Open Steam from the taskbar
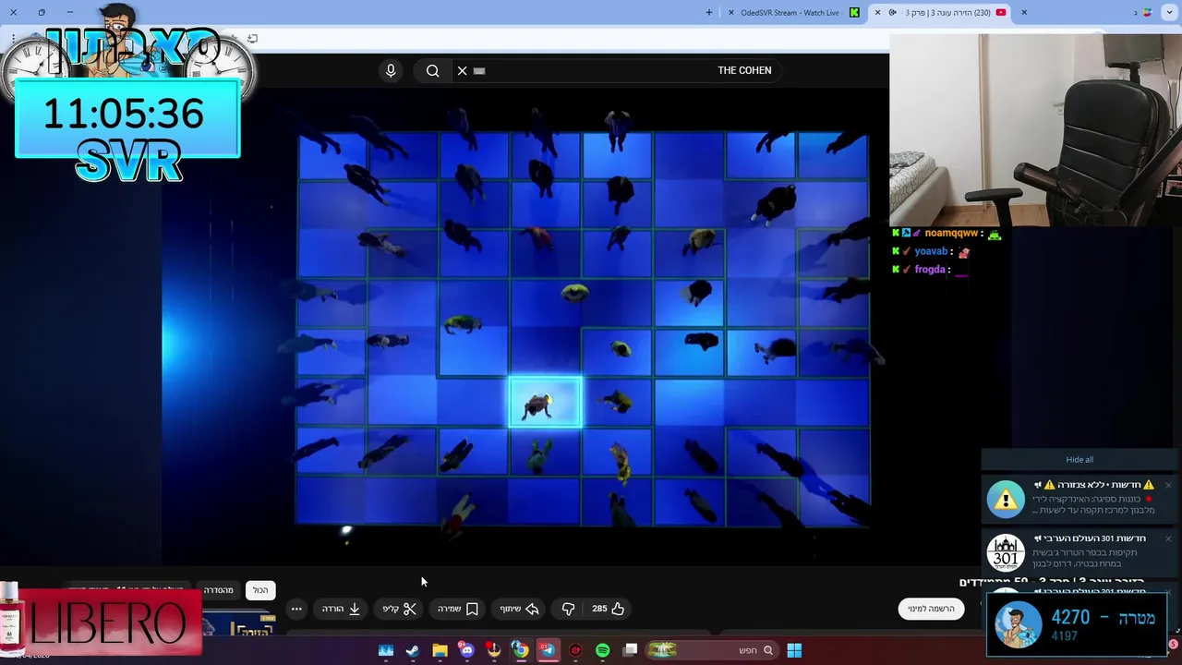The image size is (1182, 665). 413,650
